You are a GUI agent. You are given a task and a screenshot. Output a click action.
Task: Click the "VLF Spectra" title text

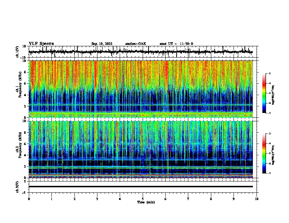pos(41,44)
